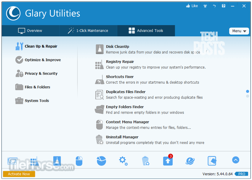Image resolution: width=252 pixels, height=180 pixels.
Task: Open Registry Repair link
Action: click(x=120, y=61)
